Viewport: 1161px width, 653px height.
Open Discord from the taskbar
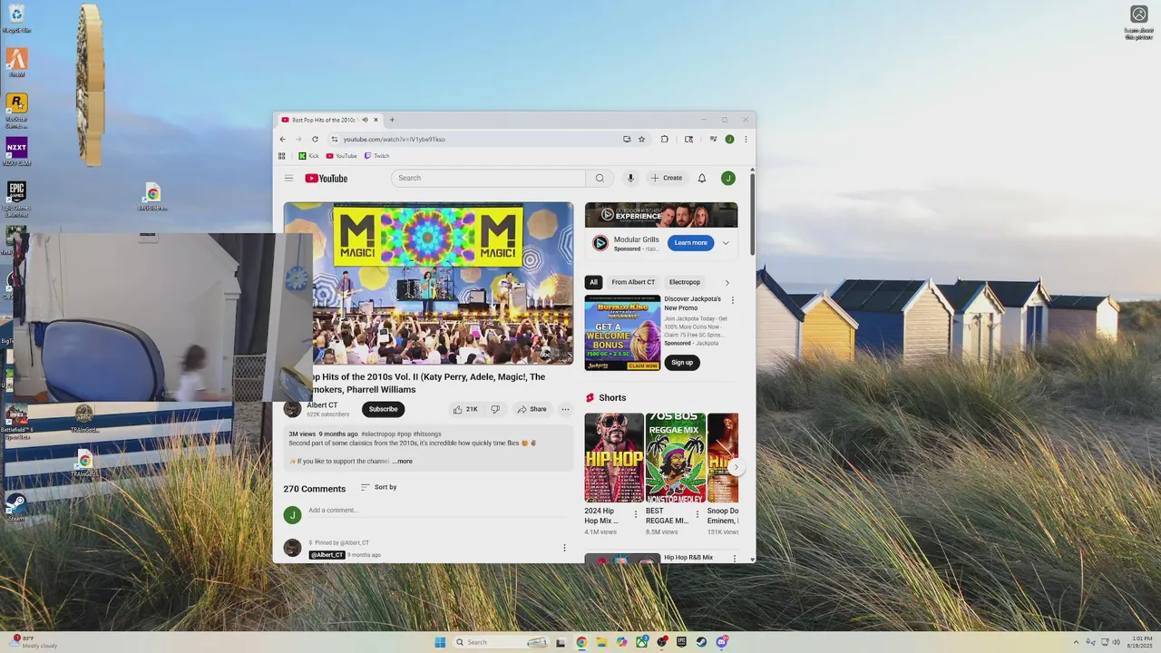(721, 642)
